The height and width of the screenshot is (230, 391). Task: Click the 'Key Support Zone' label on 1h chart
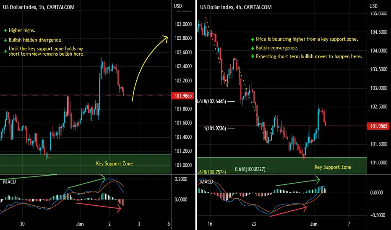(115, 164)
